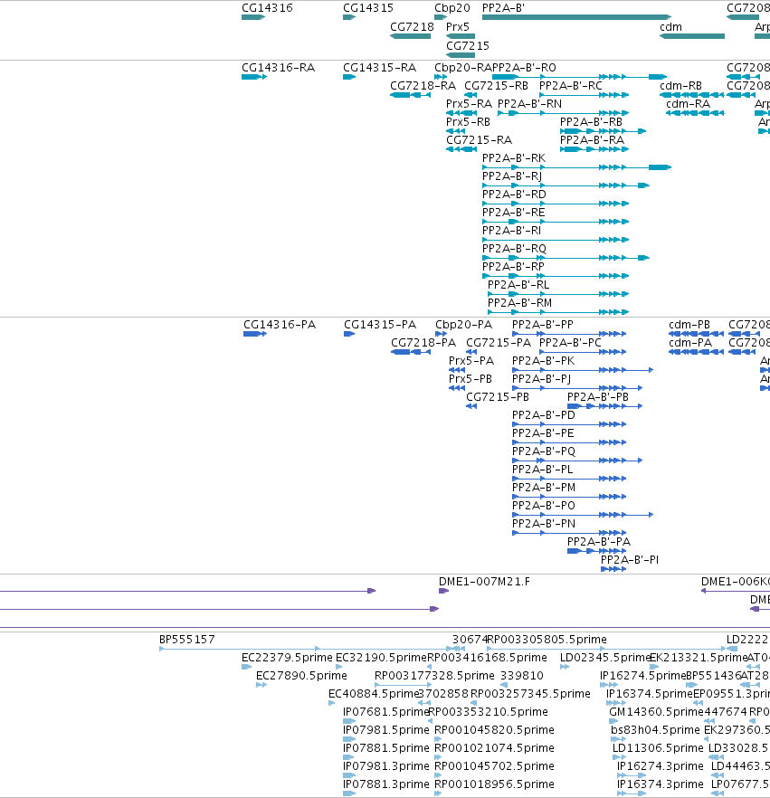The width and height of the screenshot is (770, 798).
Task: Click the PP2A-B'-PL protein label
Action: (x=543, y=470)
